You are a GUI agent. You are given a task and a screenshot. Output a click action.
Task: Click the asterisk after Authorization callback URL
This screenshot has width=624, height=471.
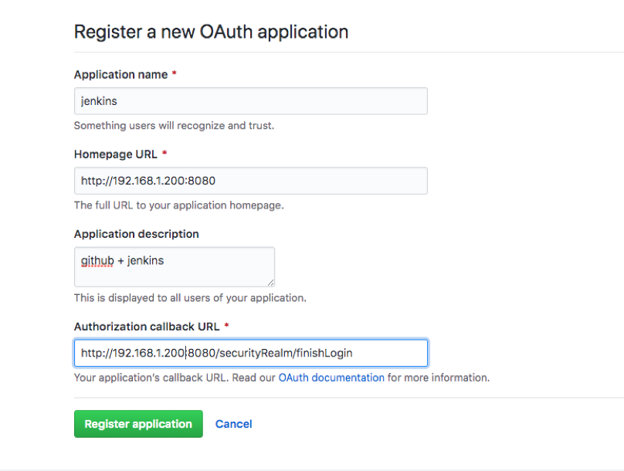coord(226,327)
